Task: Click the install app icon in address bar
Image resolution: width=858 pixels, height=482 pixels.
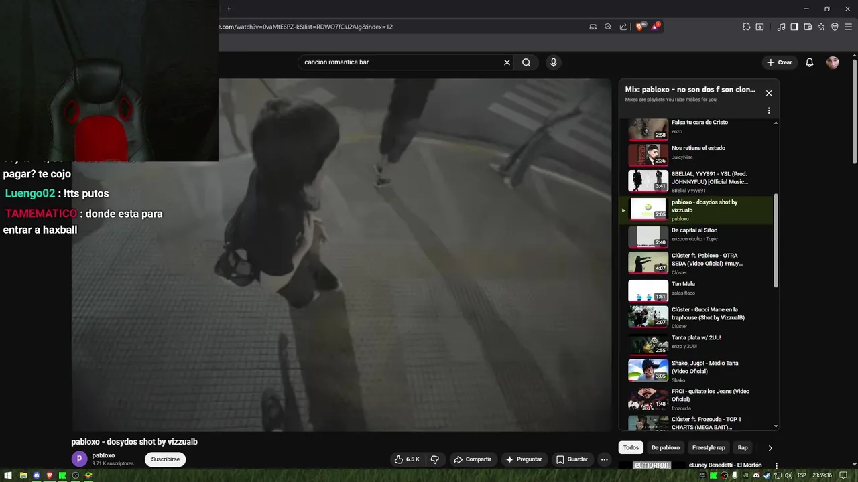Action: pyautogui.click(x=593, y=27)
